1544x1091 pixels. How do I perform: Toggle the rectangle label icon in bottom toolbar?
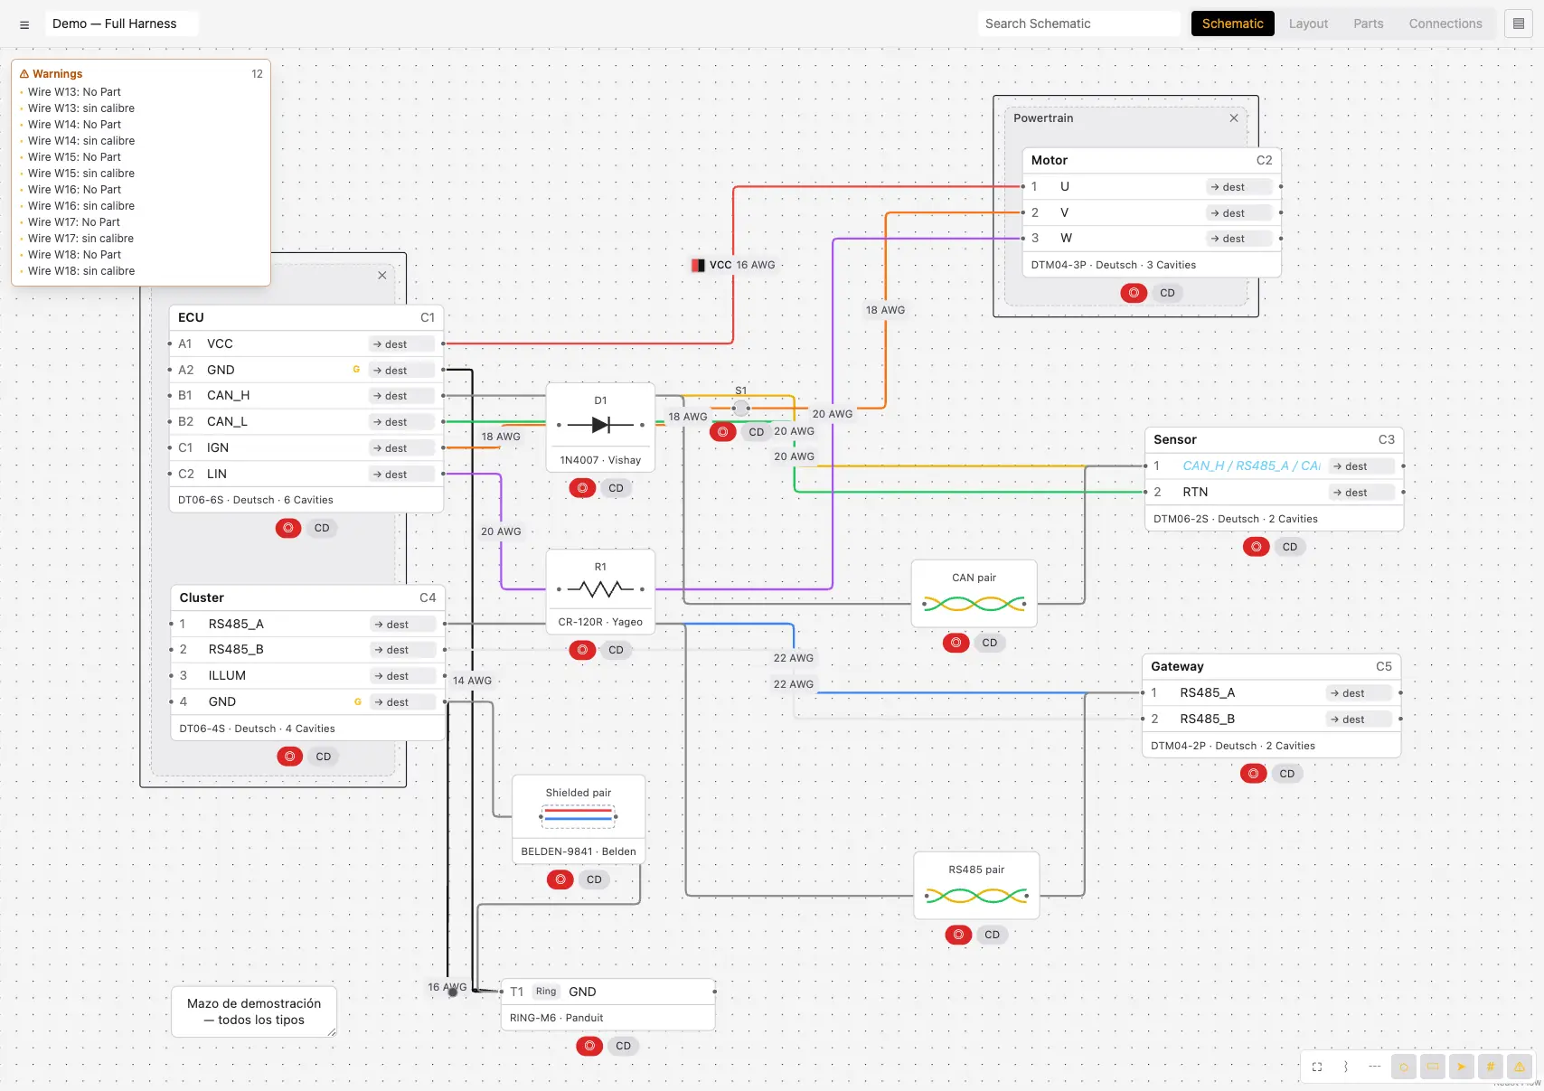(1433, 1067)
